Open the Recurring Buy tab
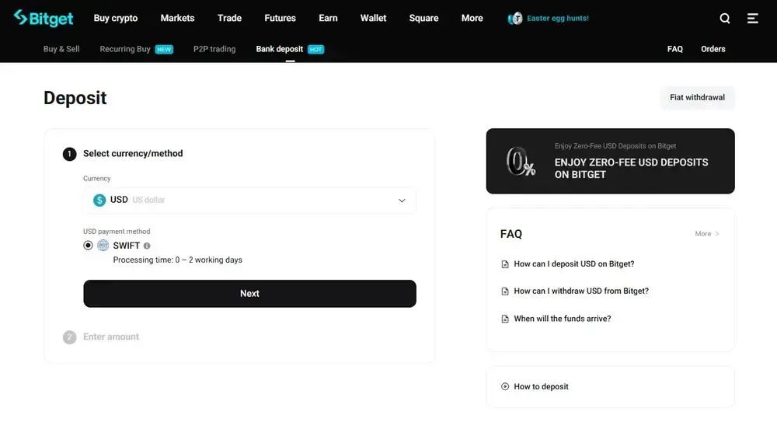Image resolution: width=777 pixels, height=422 pixels. pyautogui.click(x=125, y=49)
